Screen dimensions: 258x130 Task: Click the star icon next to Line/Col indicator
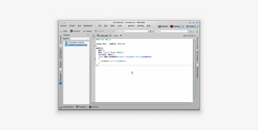pos(198,35)
